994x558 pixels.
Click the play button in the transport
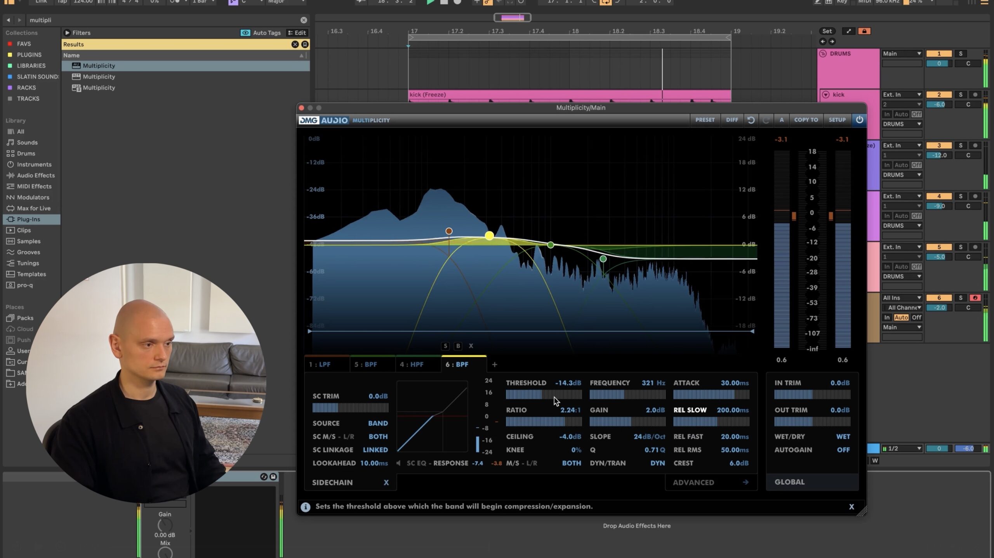(430, 2)
